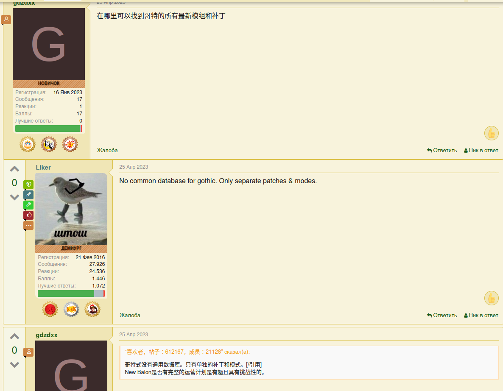Click the ДЕМИУРГ rank banner
The width and height of the screenshot is (503, 391).
point(71,248)
